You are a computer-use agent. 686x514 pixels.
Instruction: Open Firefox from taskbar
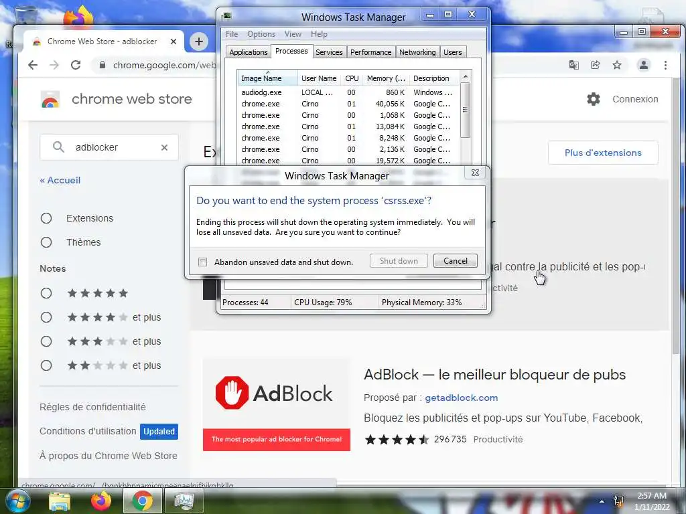pyautogui.click(x=101, y=501)
